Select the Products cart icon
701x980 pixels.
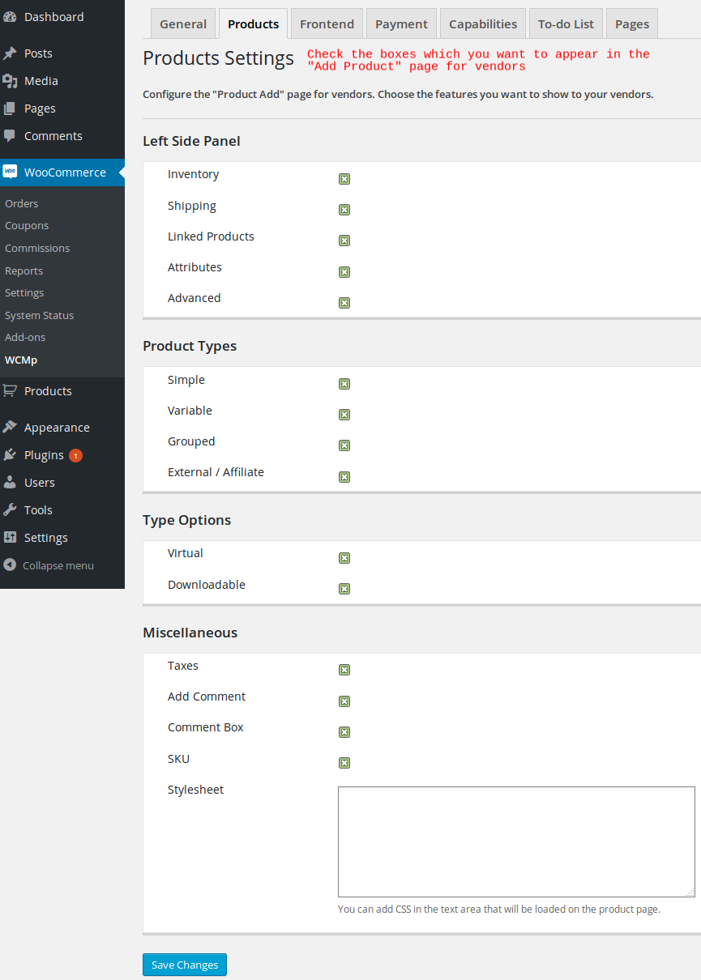(x=10, y=391)
